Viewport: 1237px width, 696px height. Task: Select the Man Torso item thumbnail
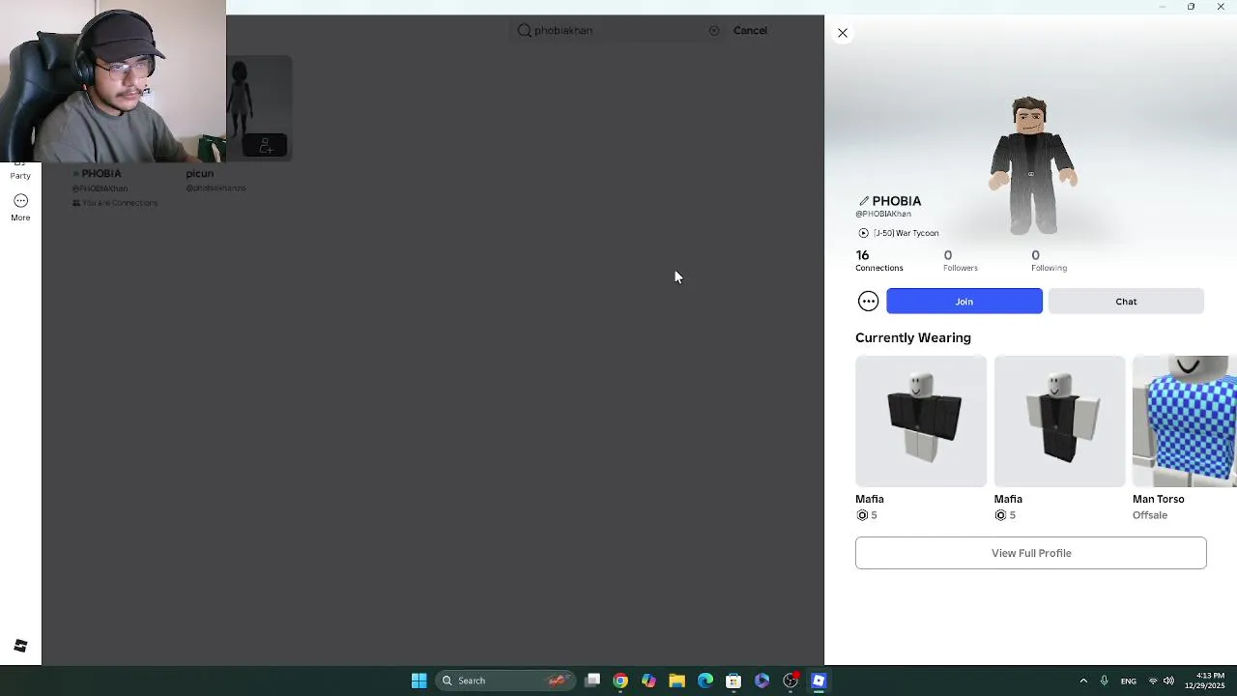coord(1185,421)
